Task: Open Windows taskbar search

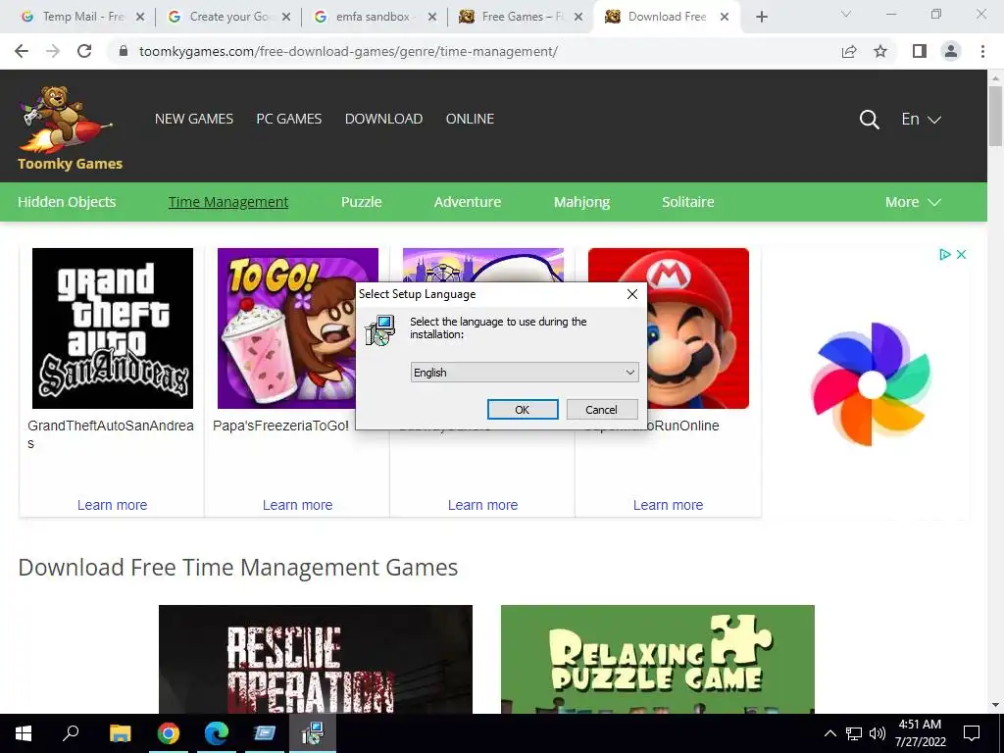Action: (x=71, y=733)
